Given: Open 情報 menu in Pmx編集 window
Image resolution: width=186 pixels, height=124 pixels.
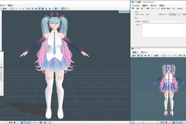Looking at the screenshot, I should 162,6.
